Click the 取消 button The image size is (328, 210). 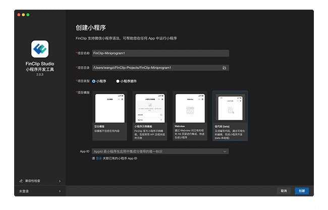(x=284, y=191)
